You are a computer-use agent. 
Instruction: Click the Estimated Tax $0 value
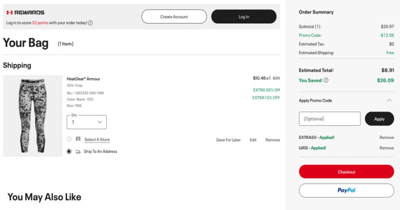click(392, 44)
